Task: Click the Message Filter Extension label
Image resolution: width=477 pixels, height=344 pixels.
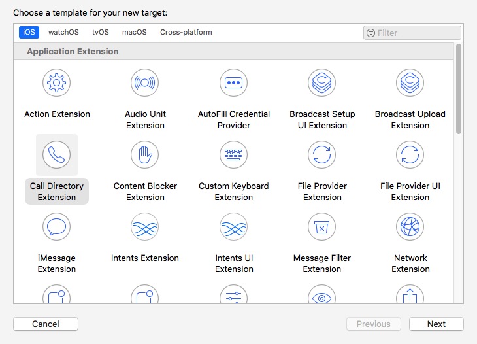Action: pyautogui.click(x=322, y=264)
